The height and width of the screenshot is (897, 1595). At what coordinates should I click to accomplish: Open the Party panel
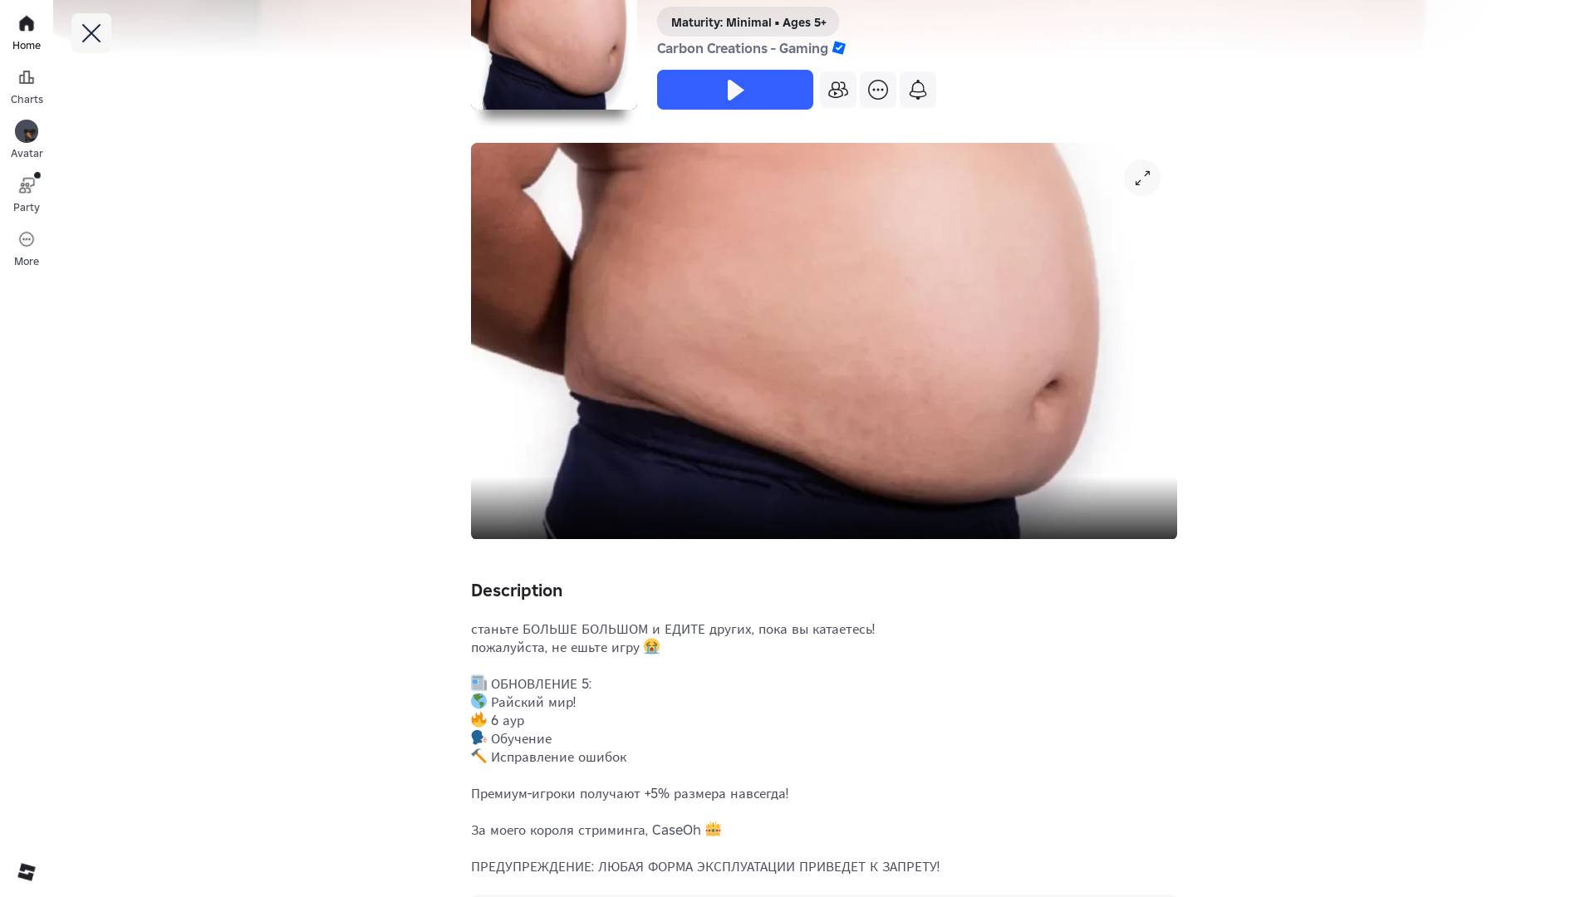pyautogui.click(x=27, y=194)
